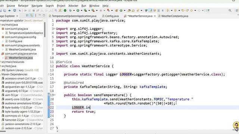Click the Pin Editor icon

click(208, 10)
